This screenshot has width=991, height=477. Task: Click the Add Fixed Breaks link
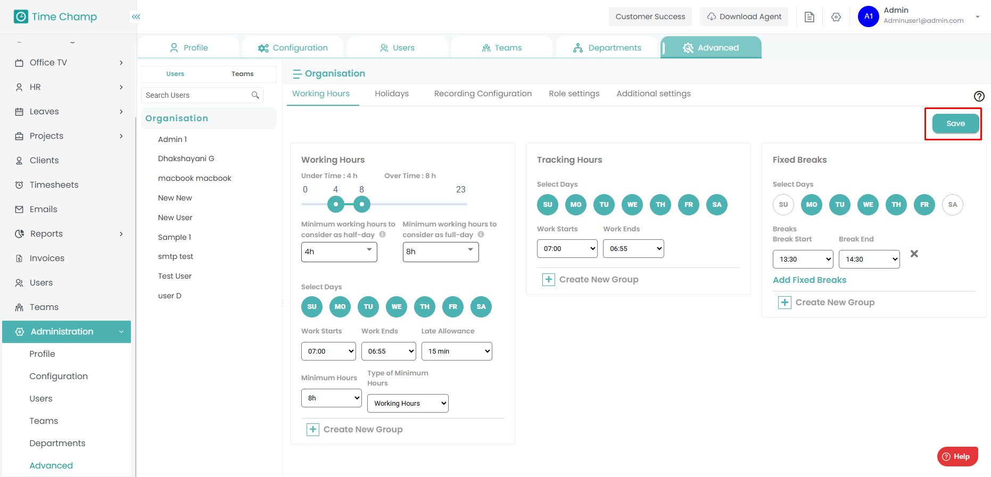(809, 280)
